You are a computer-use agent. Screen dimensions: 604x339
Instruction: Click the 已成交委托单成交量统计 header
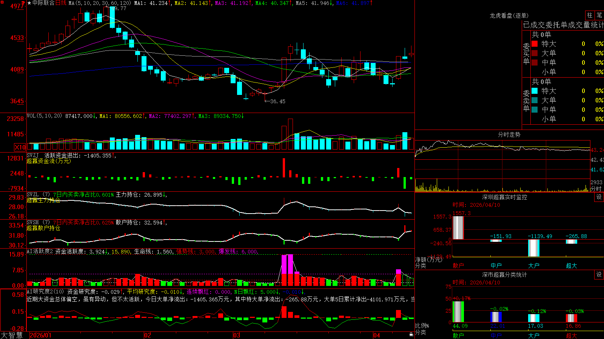click(x=563, y=25)
